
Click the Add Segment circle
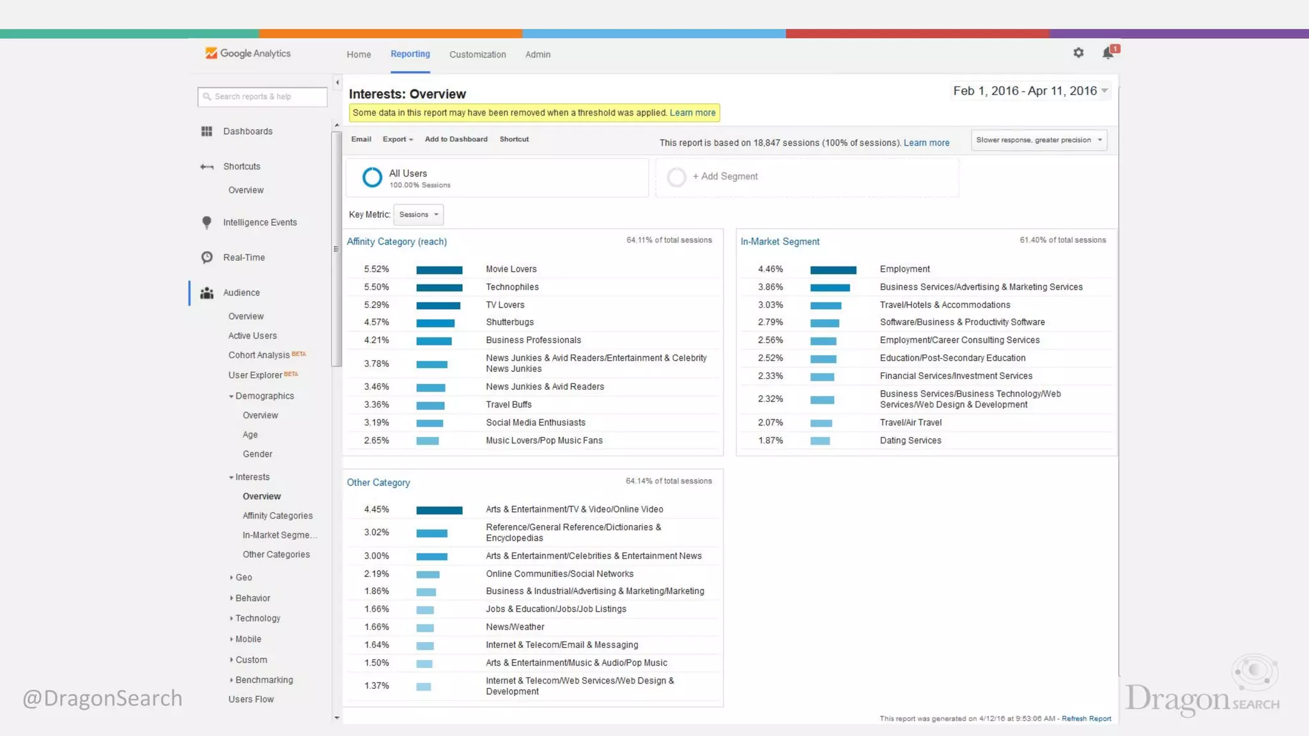tap(676, 177)
